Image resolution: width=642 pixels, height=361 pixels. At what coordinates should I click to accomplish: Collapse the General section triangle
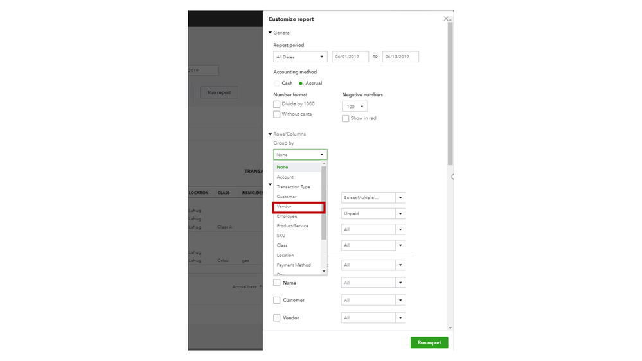point(271,33)
